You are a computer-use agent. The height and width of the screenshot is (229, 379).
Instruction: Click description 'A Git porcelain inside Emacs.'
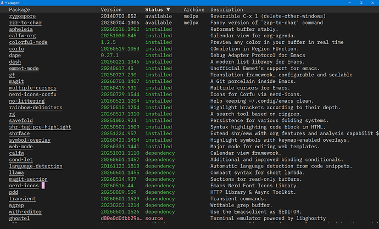(253, 81)
